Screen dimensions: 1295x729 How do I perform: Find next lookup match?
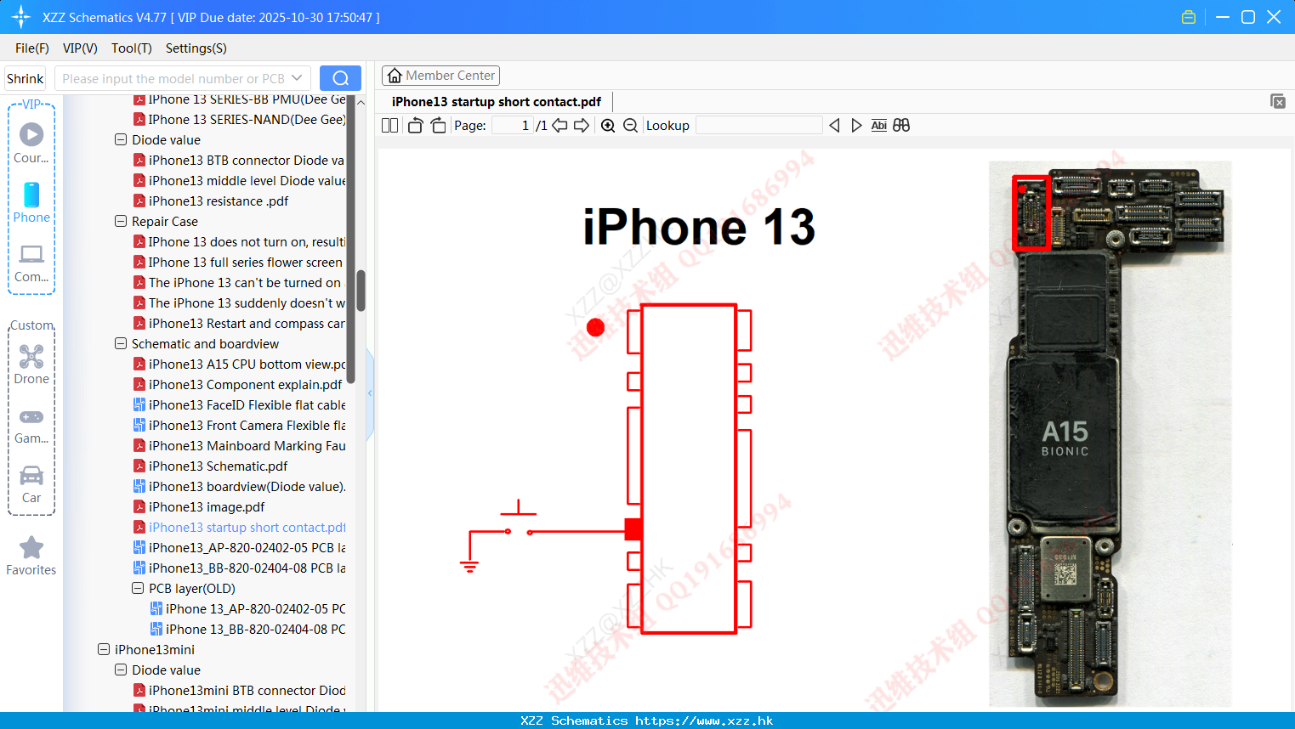coord(856,126)
